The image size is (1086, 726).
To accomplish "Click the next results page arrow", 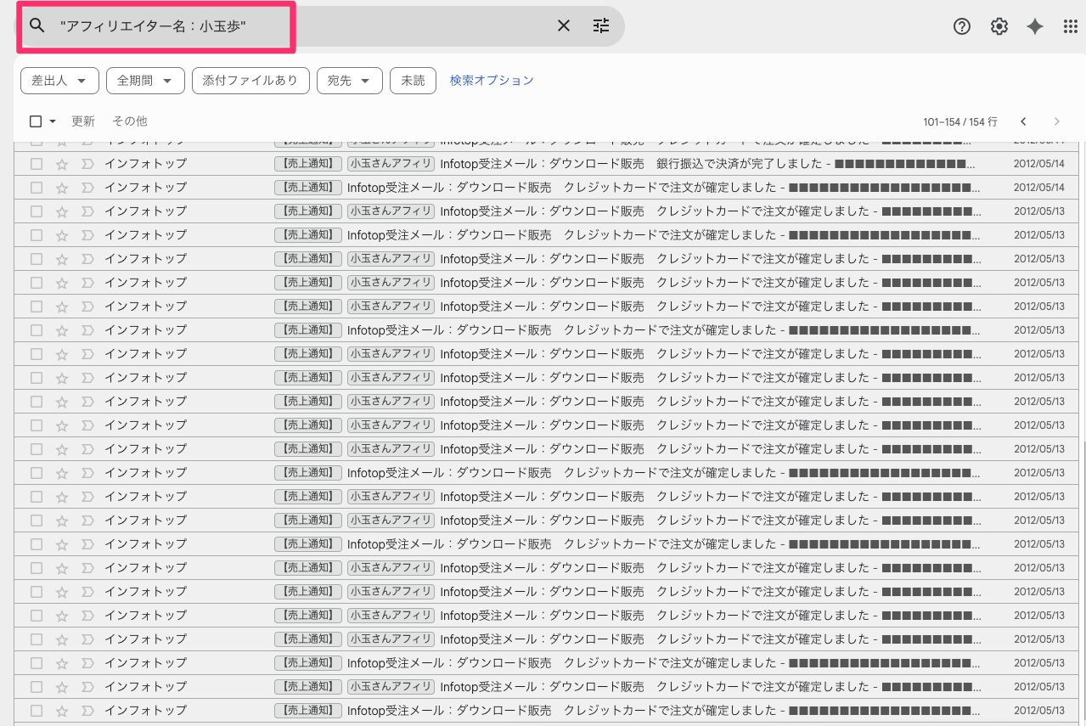I will [1057, 121].
